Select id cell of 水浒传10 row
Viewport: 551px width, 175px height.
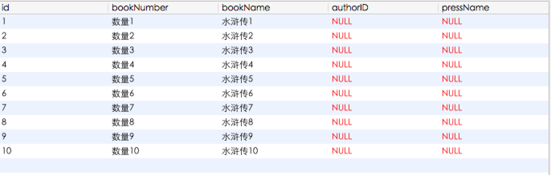[54, 151]
